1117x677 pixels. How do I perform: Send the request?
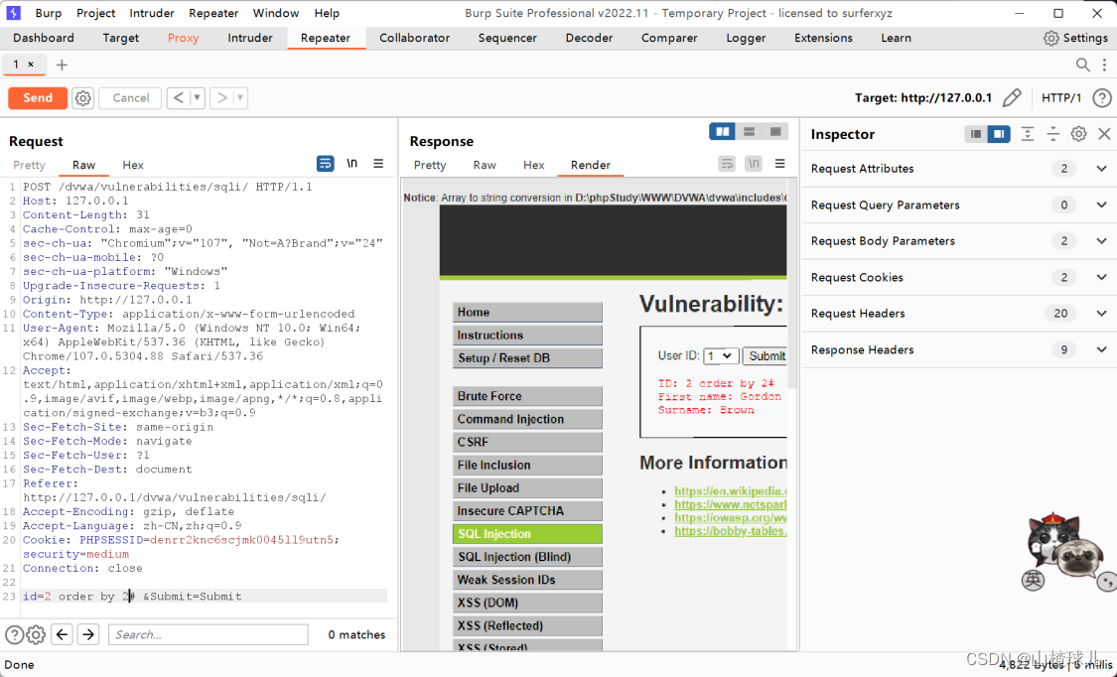point(38,98)
